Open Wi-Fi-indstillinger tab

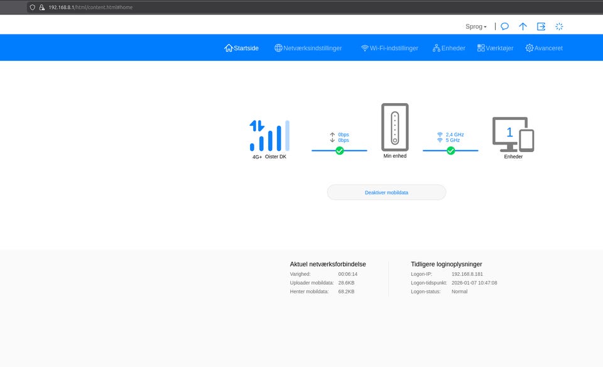(389, 48)
